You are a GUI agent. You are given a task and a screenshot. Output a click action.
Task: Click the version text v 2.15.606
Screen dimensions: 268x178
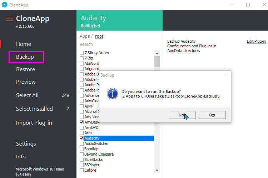[x=25, y=26]
